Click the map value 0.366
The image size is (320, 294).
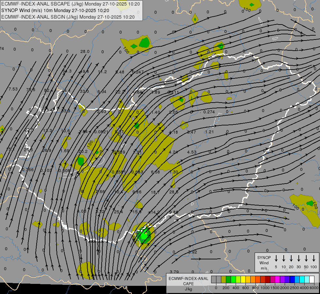pyautogui.click(x=28, y=170)
